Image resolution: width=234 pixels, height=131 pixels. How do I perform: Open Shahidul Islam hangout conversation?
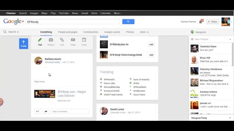coord(211,48)
